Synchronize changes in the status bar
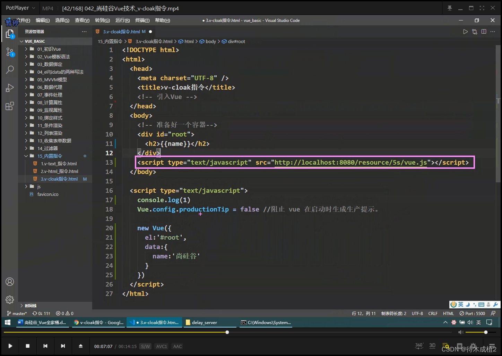The width and height of the screenshot is (502, 356). 41,313
